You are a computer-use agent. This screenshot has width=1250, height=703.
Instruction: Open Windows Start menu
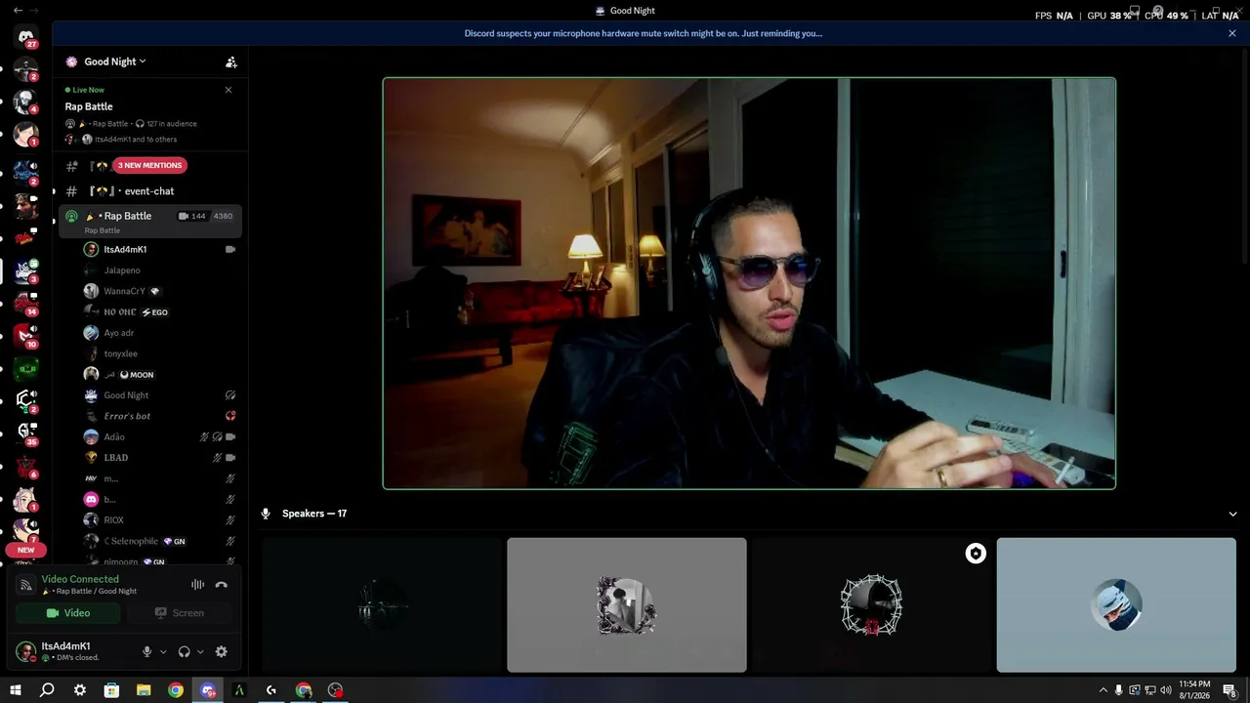16,690
